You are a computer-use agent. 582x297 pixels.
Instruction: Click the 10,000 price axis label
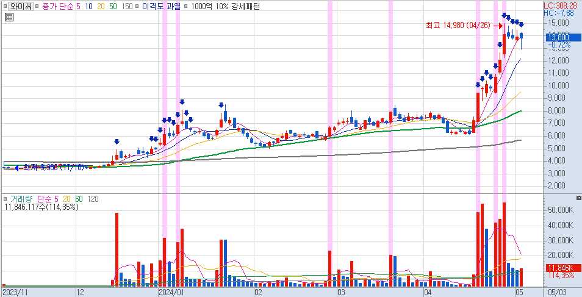(558, 85)
